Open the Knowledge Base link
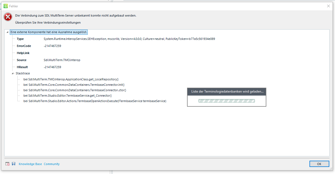 (30, 164)
